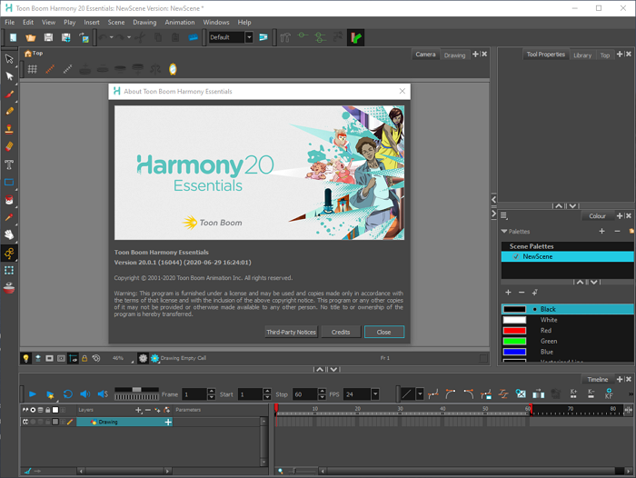Click the mirror view icon in Camera toolbar
The width and height of the screenshot is (636, 478).
pos(173,69)
